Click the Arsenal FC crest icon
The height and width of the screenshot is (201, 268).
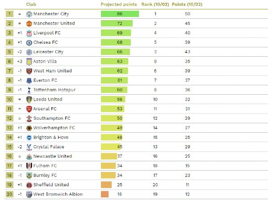[29, 109]
